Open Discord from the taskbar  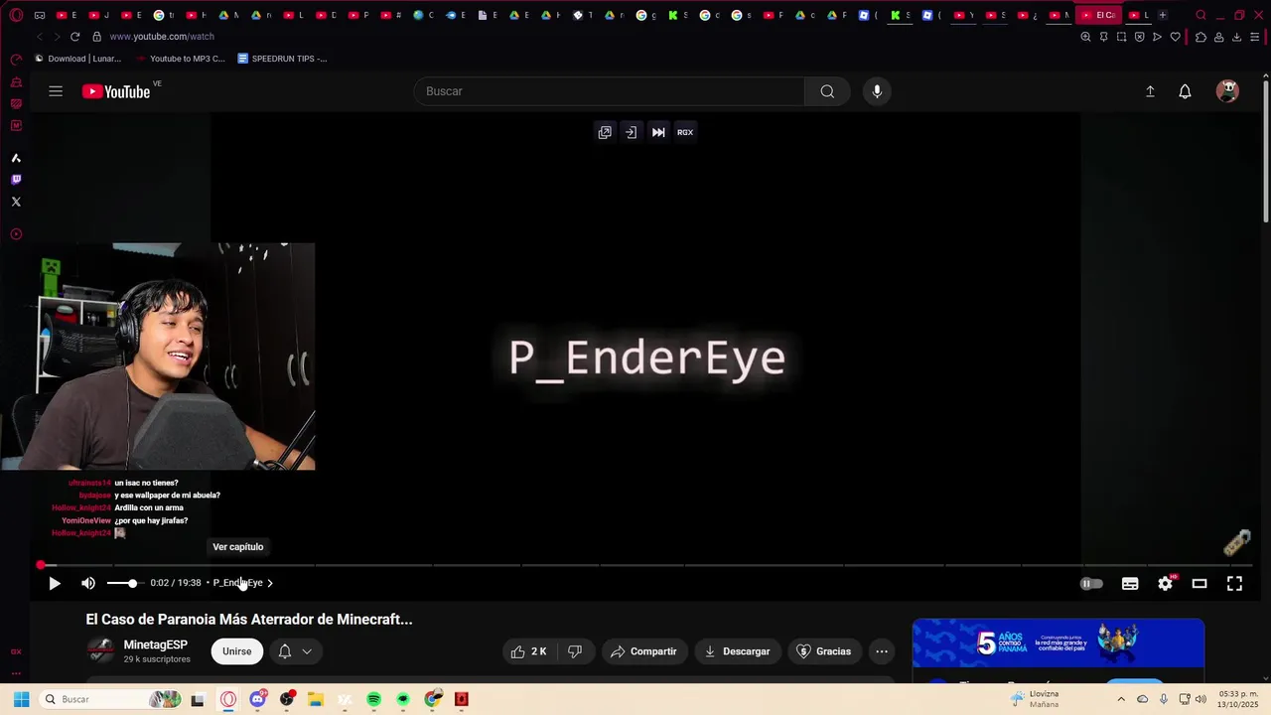pyautogui.click(x=258, y=699)
